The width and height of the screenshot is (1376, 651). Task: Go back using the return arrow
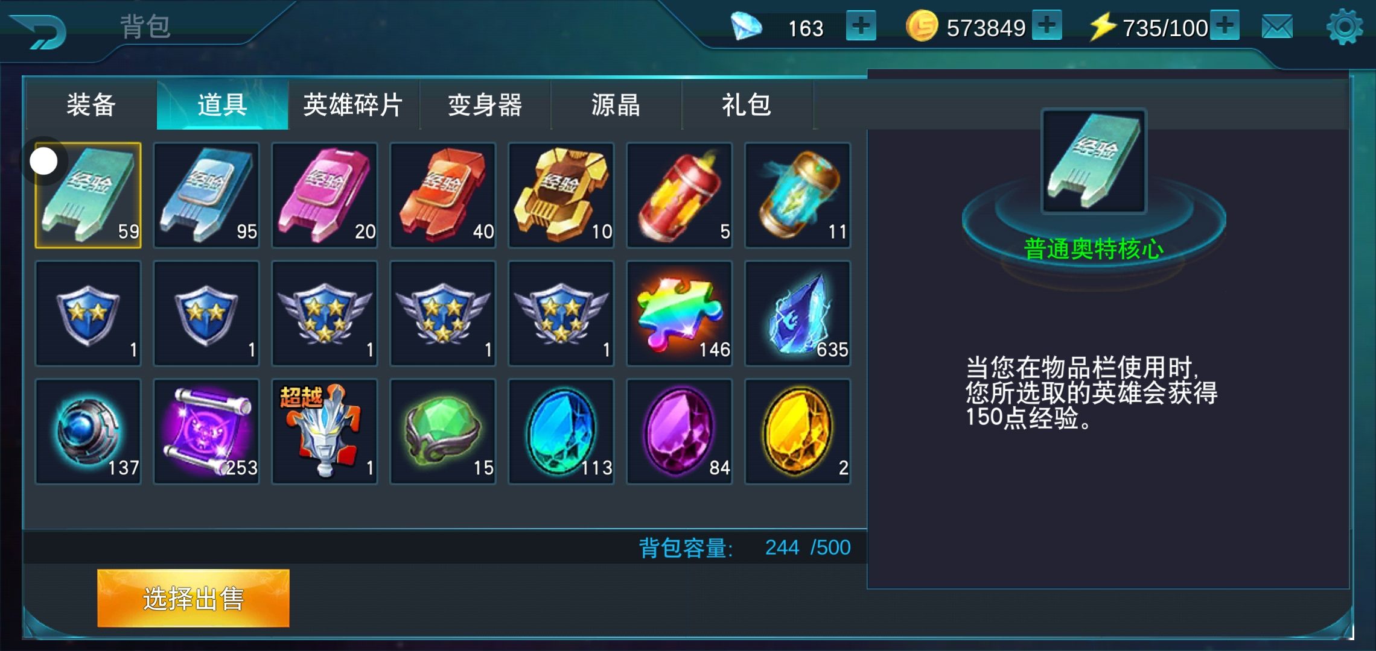click(40, 30)
